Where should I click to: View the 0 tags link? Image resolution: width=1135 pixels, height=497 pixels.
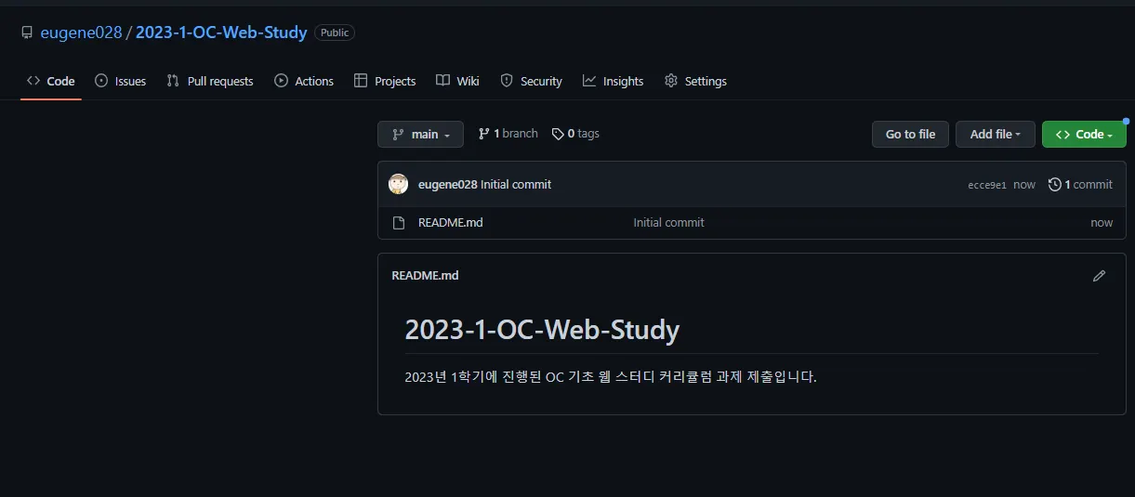pyautogui.click(x=575, y=134)
